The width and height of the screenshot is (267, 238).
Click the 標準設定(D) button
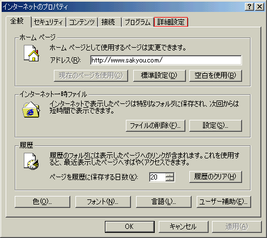click(159, 76)
